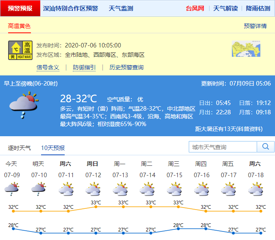Select the 10天预报 tab
Viewport: 275px width, 240px height.
pyautogui.click(x=53, y=148)
